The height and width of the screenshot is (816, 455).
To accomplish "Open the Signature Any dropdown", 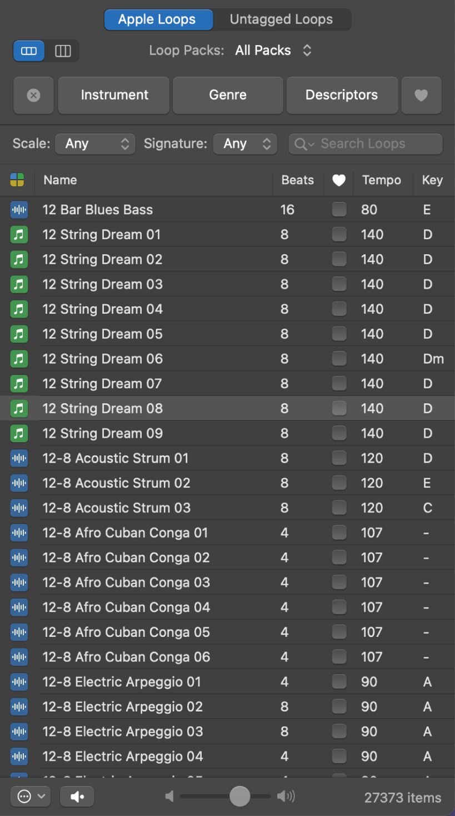I will pyautogui.click(x=245, y=144).
